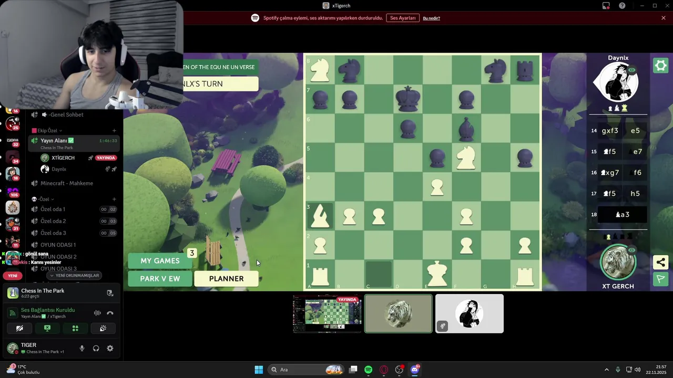The image size is (673, 378).
Task: Toggle the eye icon on Daynlx's avatar
Action: click(631, 70)
